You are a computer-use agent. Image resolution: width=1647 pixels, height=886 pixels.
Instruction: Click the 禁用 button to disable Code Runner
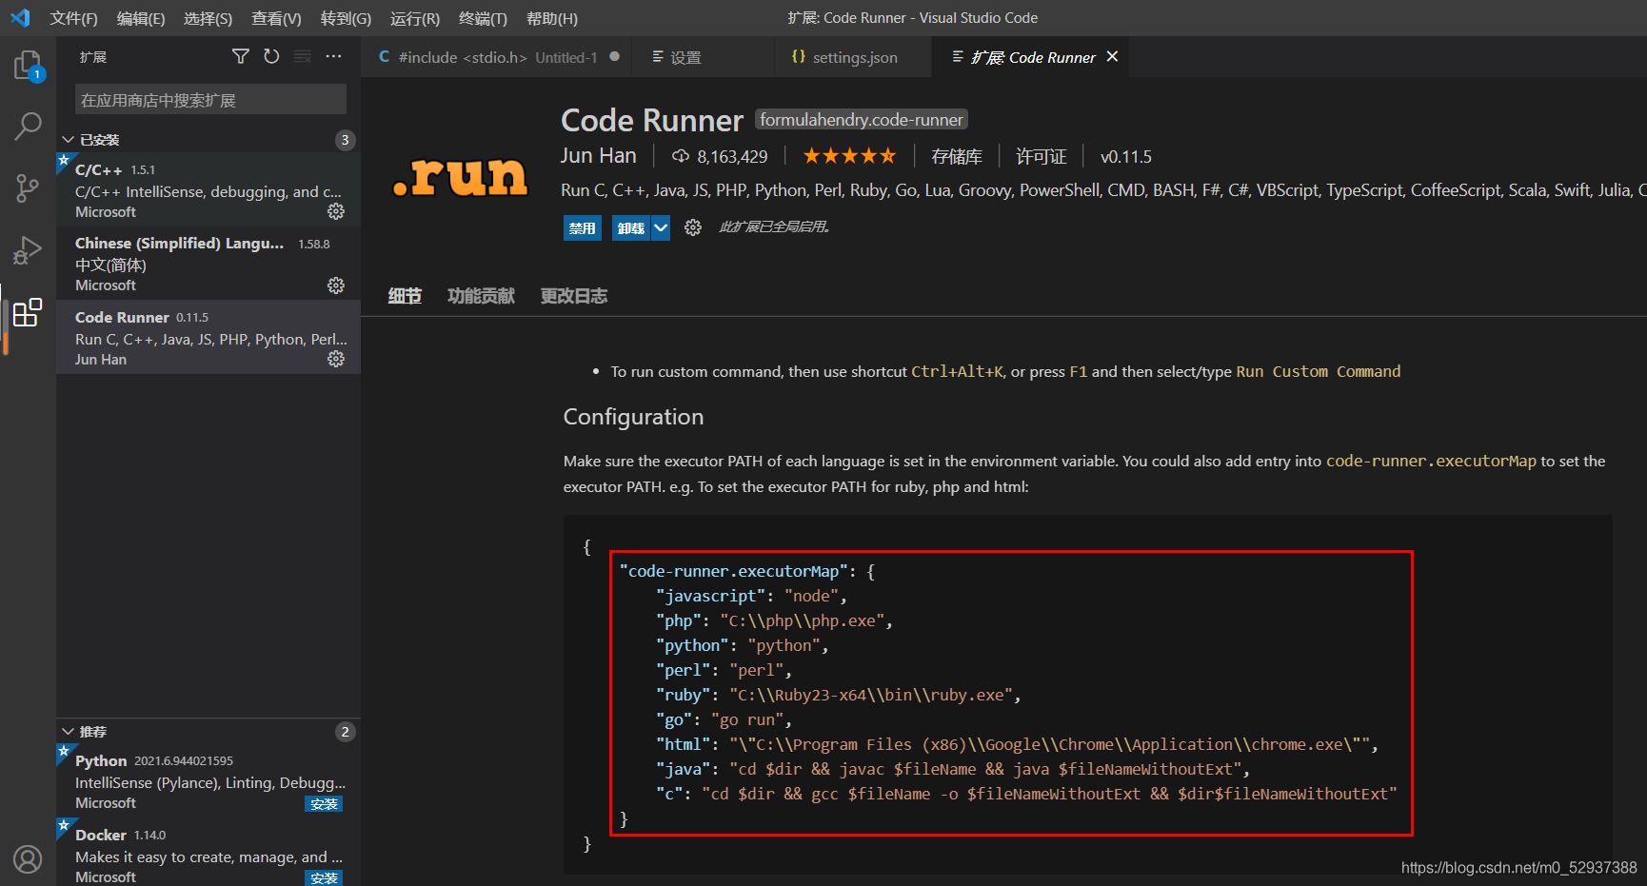pyautogui.click(x=582, y=228)
